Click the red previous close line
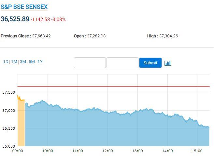 click(x=114, y=86)
